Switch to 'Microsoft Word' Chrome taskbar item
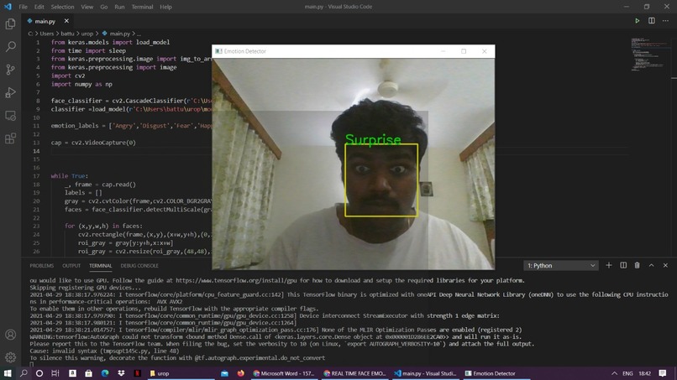677x380 pixels. pyautogui.click(x=285, y=373)
